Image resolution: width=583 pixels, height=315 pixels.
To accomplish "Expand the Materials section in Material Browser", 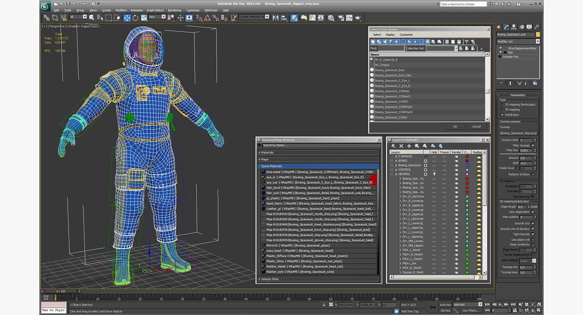I will point(318,152).
